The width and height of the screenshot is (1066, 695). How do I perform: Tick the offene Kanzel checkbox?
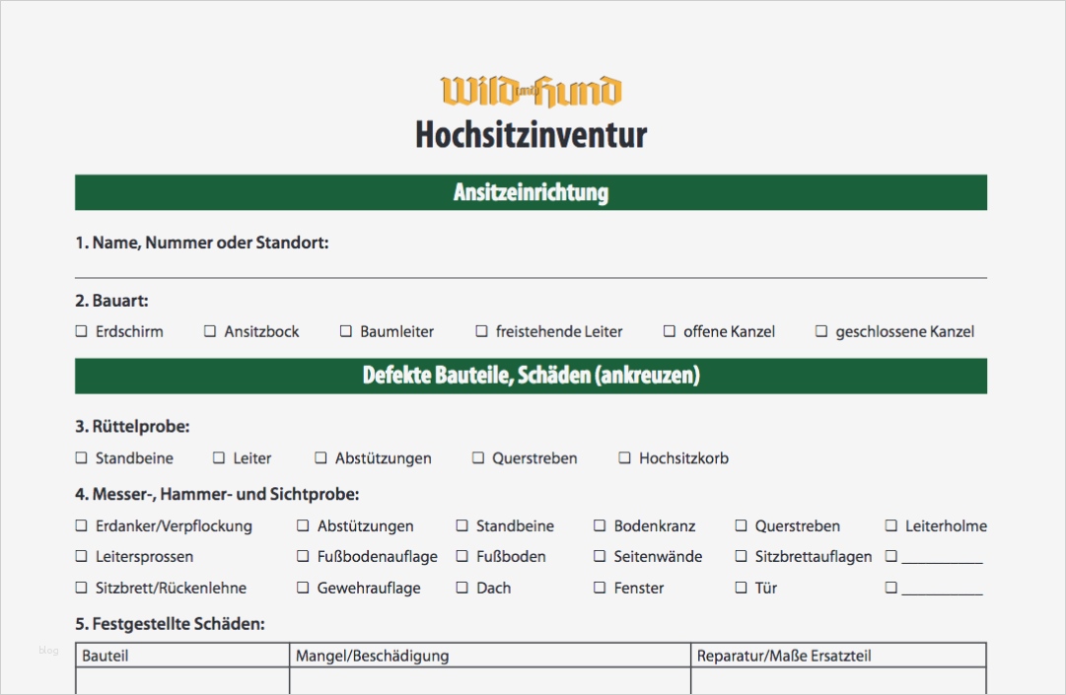(x=670, y=331)
